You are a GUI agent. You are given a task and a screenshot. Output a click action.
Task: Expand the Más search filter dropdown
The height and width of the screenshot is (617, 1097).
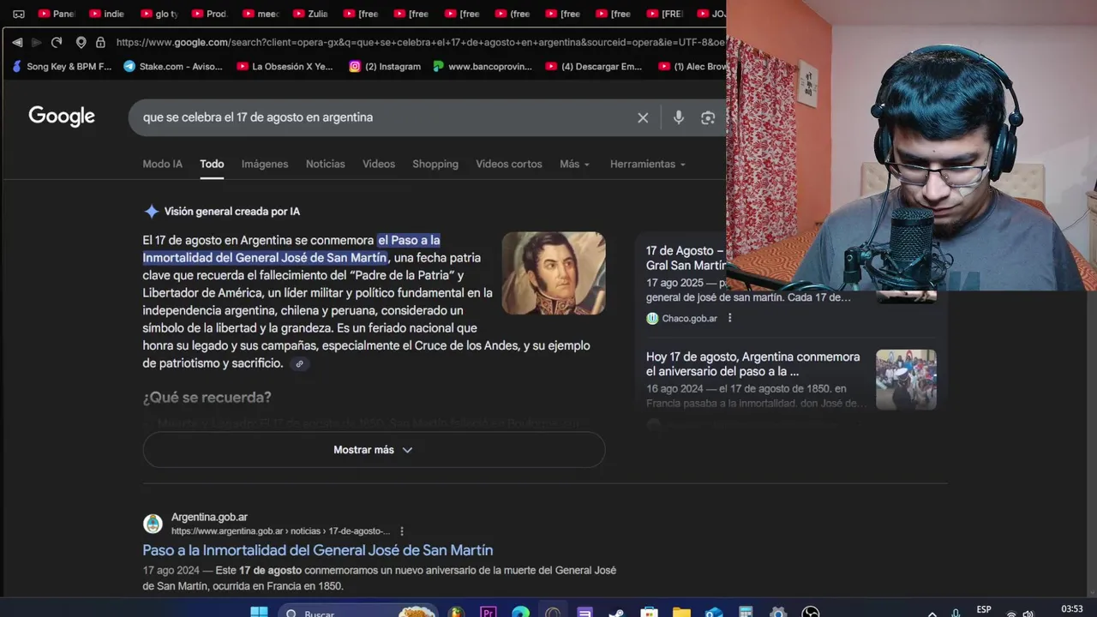574,164
